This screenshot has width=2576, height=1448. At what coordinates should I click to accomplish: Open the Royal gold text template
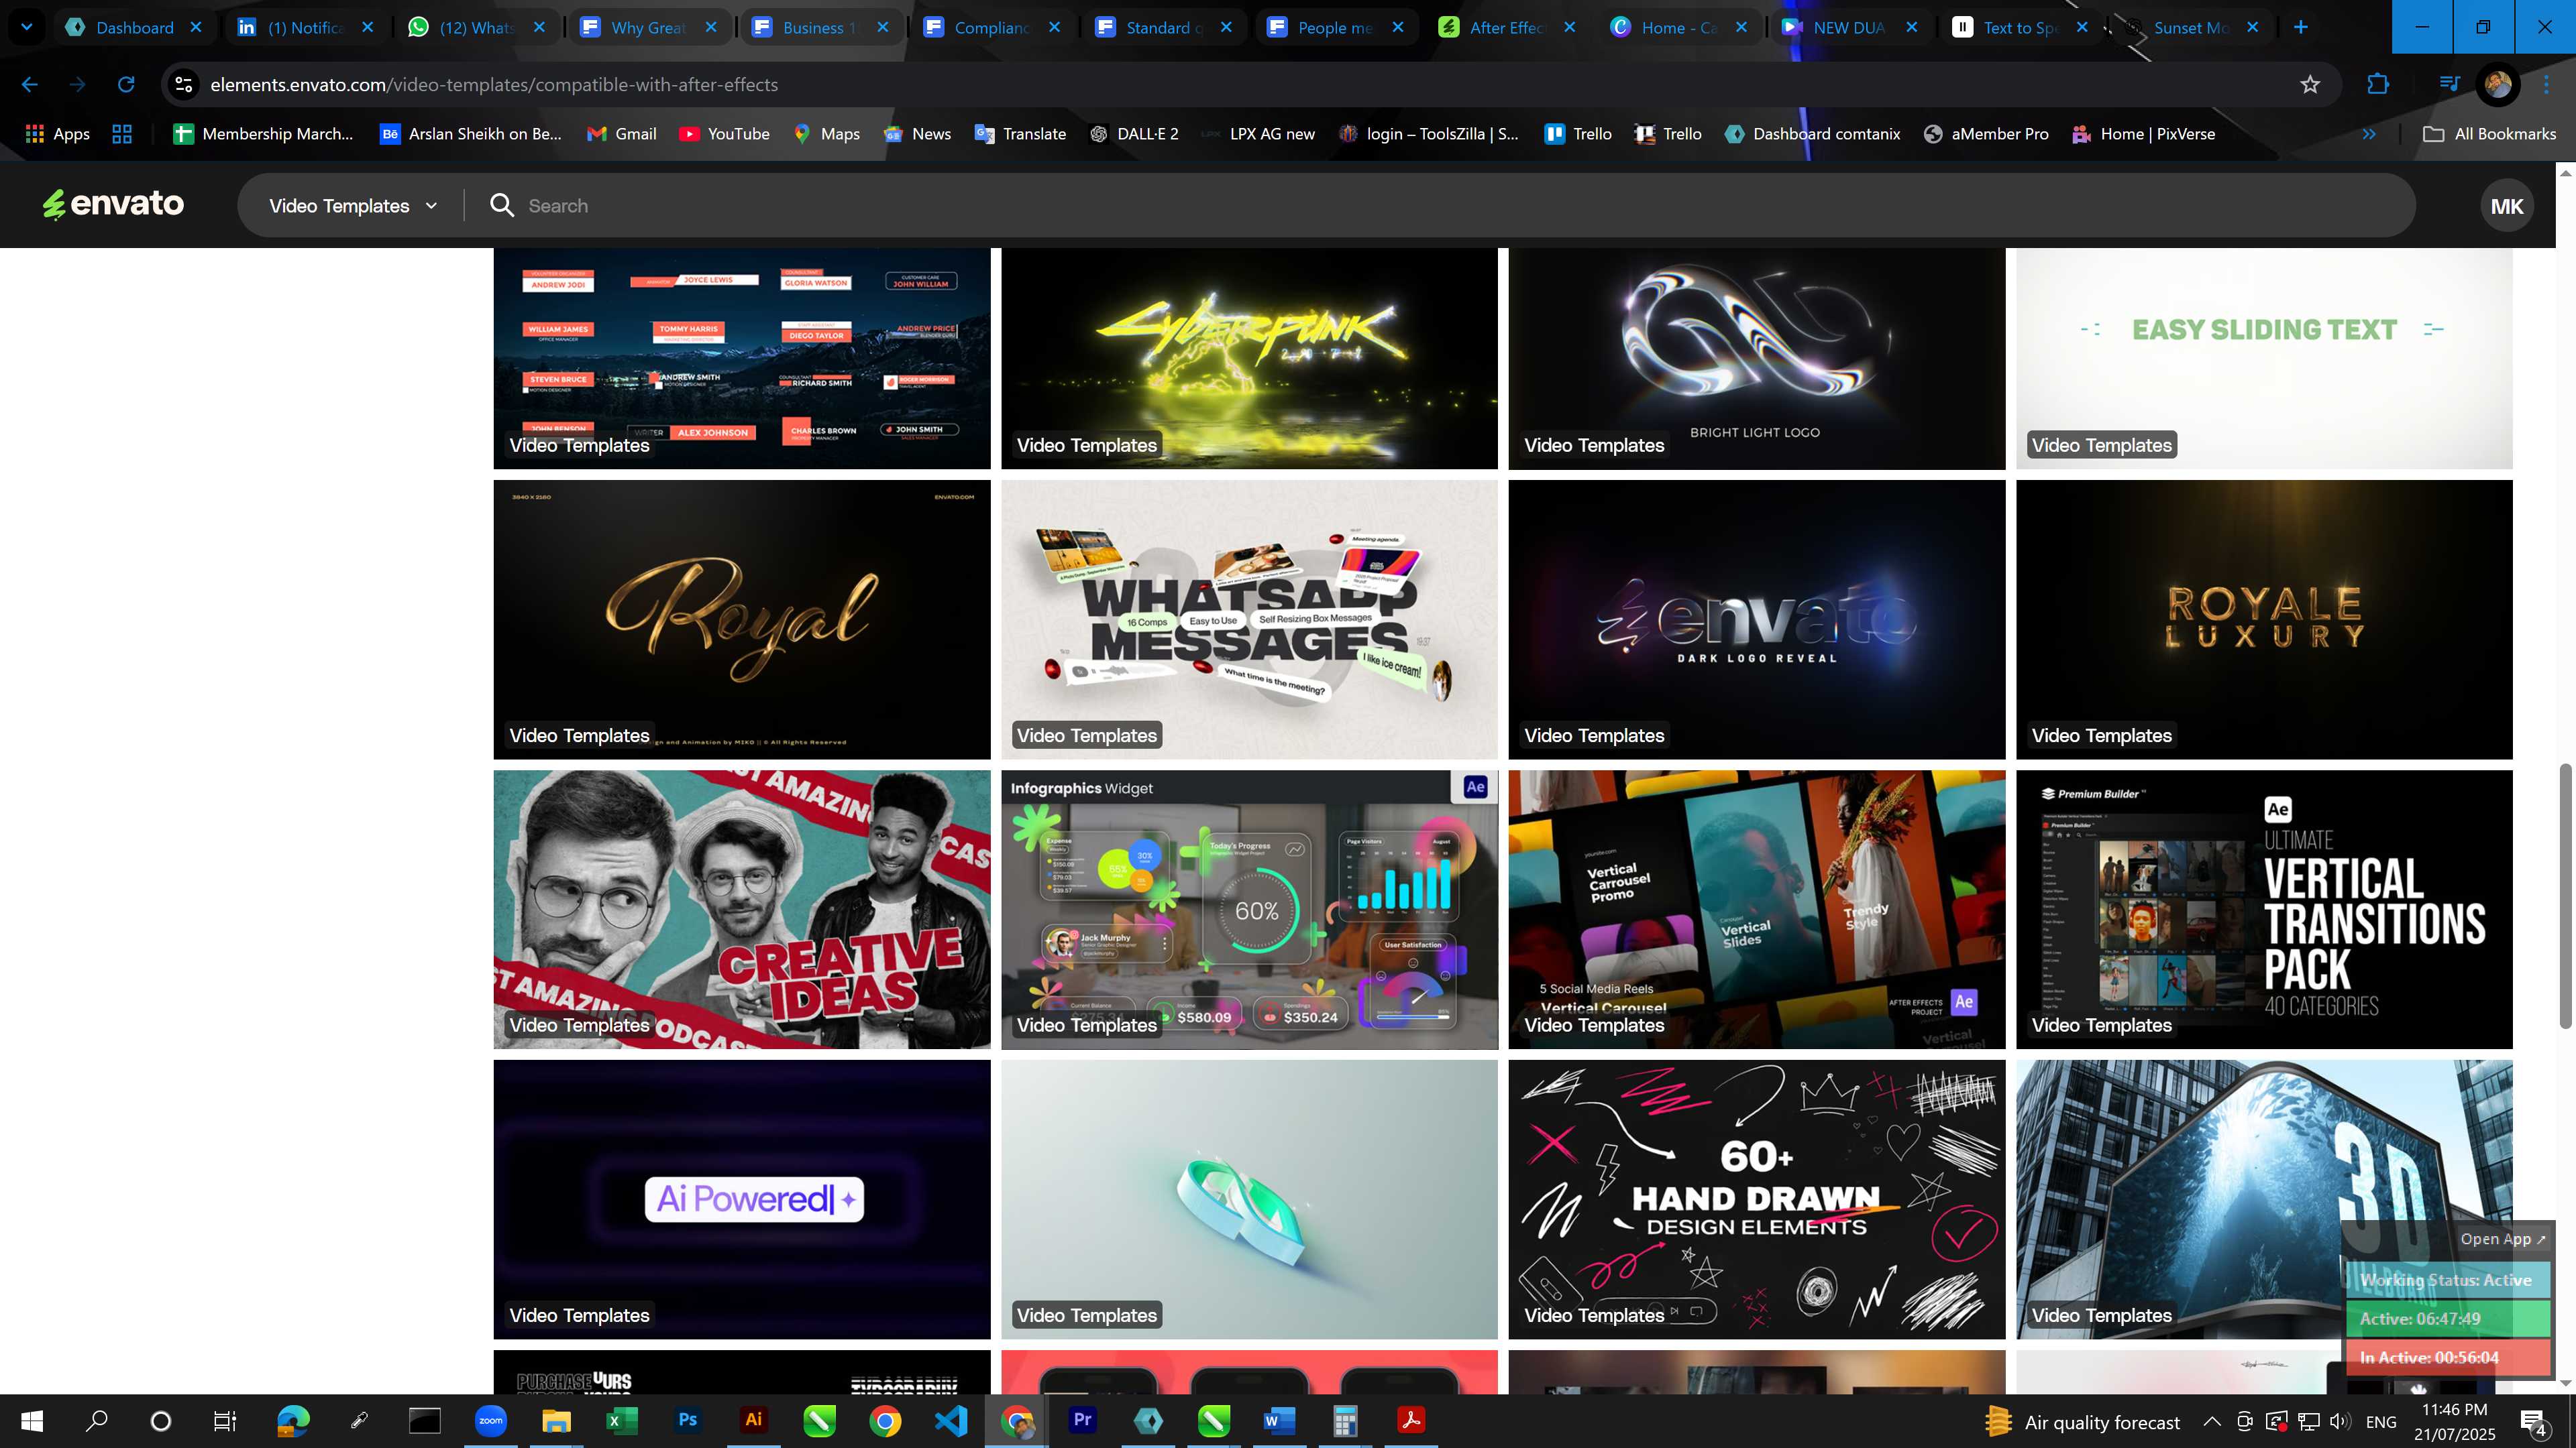(742, 619)
